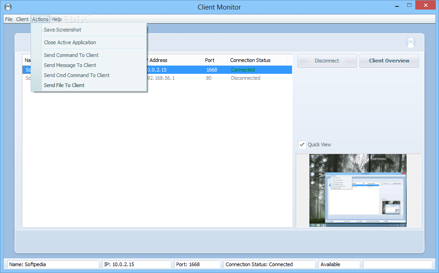
Task: Open the Help menu
Action: click(x=56, y=19)
